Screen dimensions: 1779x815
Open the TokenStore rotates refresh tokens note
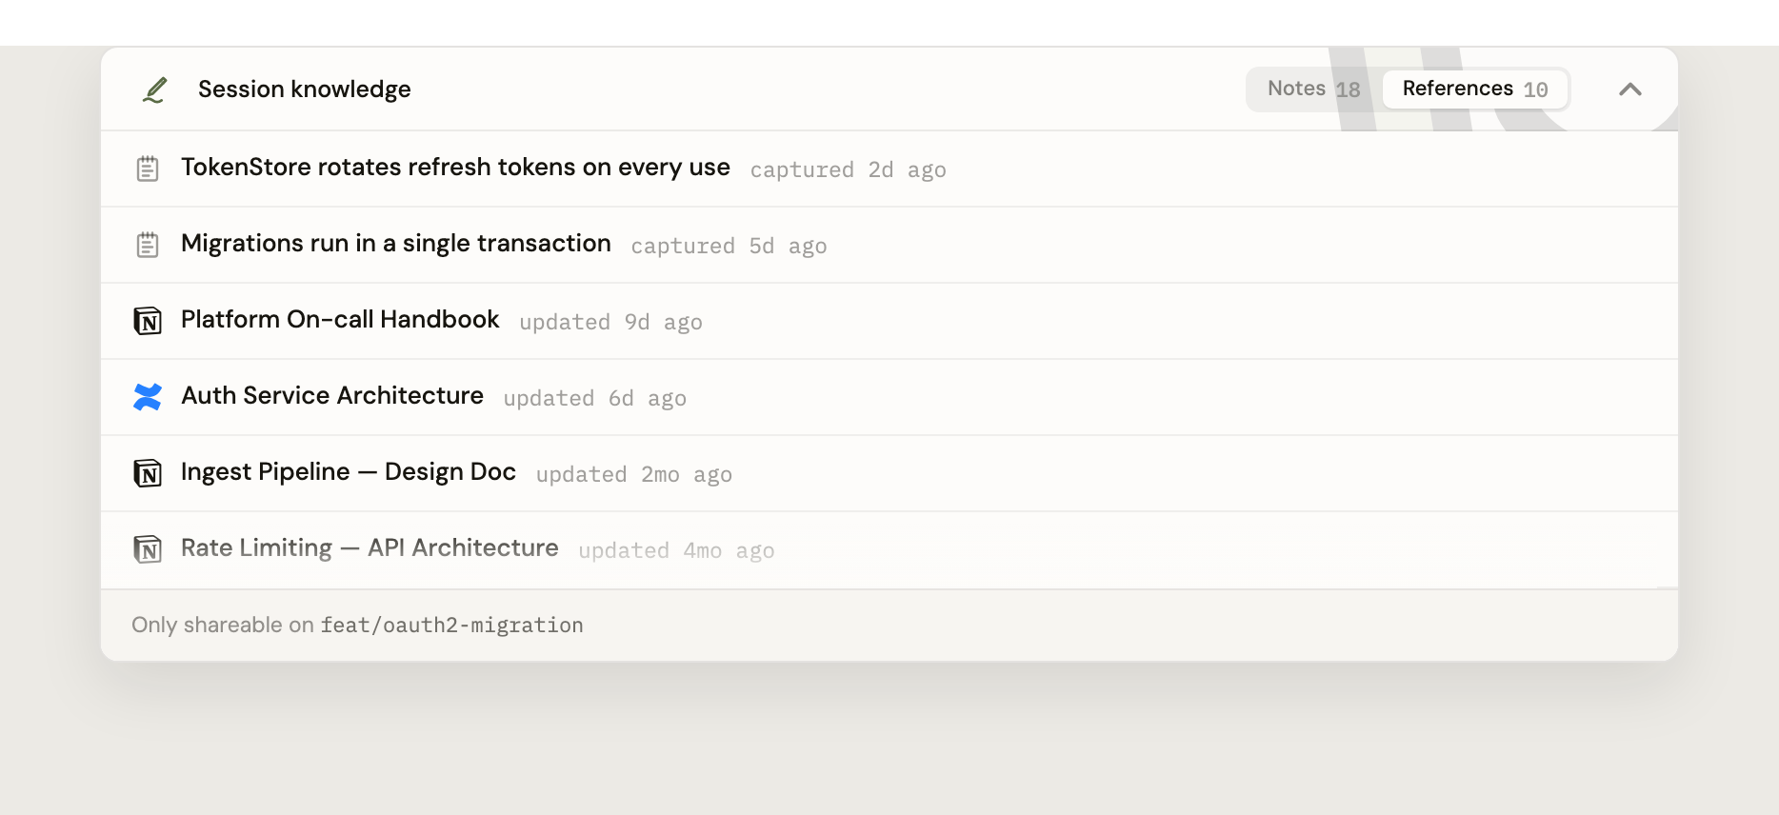tap(455, 168)
